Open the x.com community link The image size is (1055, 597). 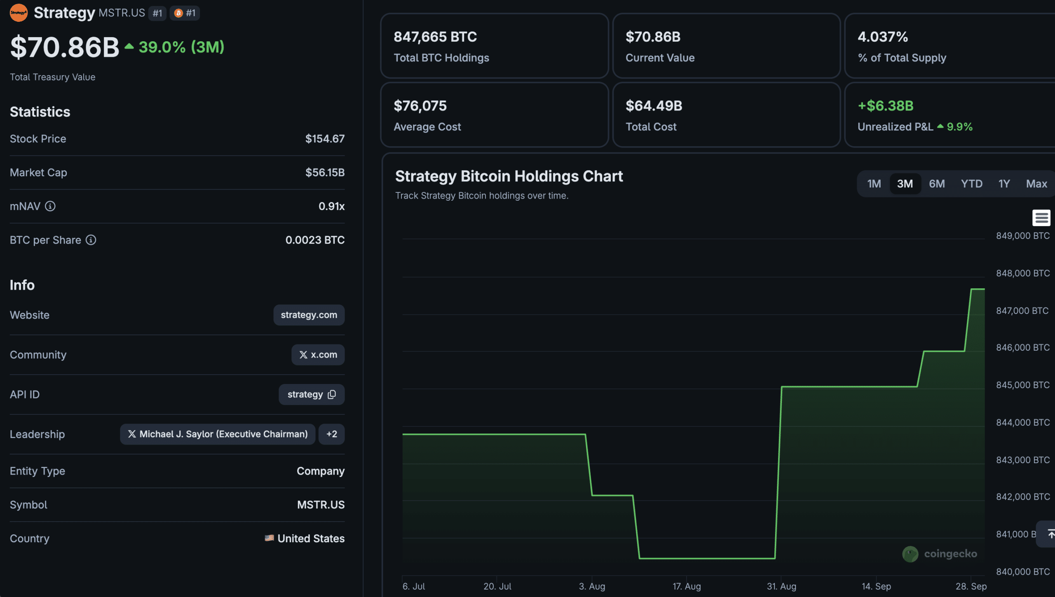[318, 355]
